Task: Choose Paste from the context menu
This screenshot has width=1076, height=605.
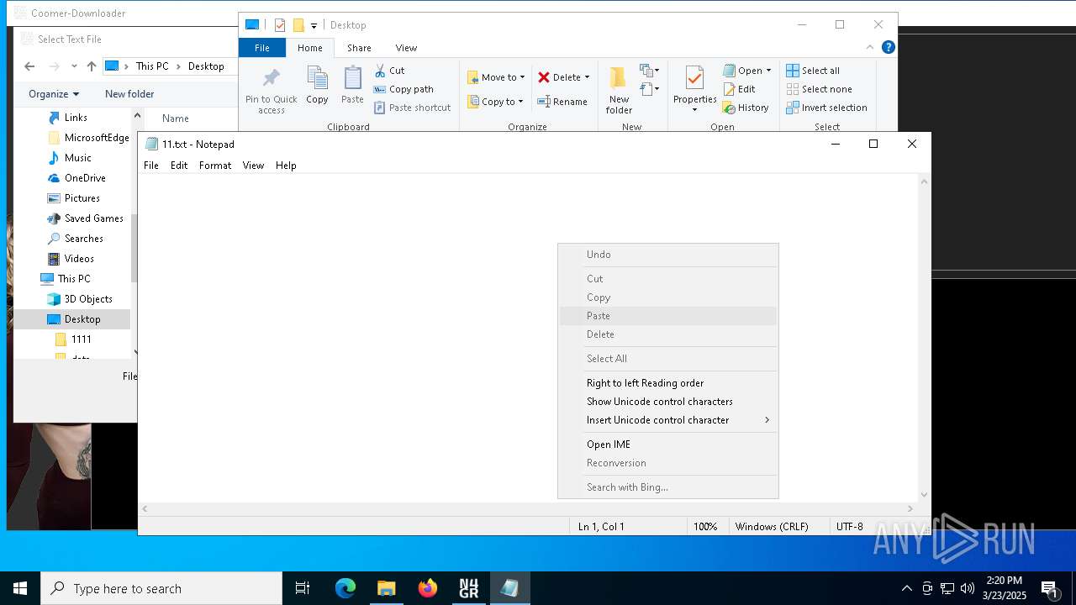Action: coord(668,316)
